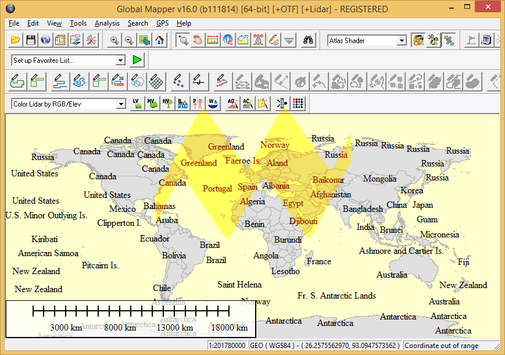505x355 pixels.
Task: Toggle the hill shading button
Action: click(418, 40)
